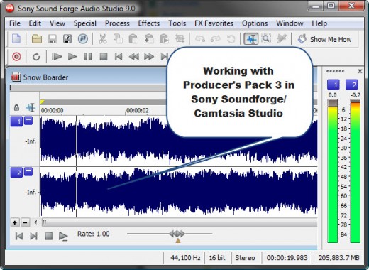
Task: Click the 44,100 Hz sample rate field
Action: coord(184,258)
